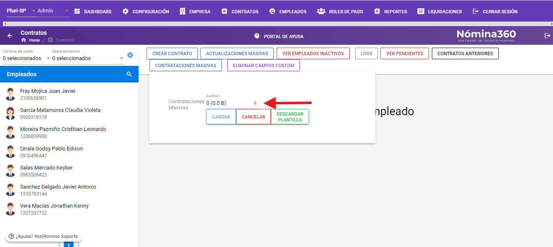
Task: Click the Empleados face icon in navbar
Action: pyautogui.click(x=272, y=11)
